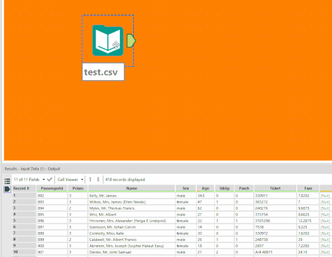Click the Fare column header

pos(308,188)
